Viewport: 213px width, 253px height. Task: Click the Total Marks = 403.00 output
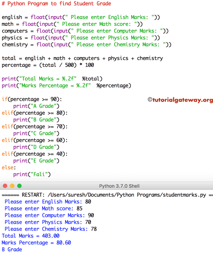30,236
